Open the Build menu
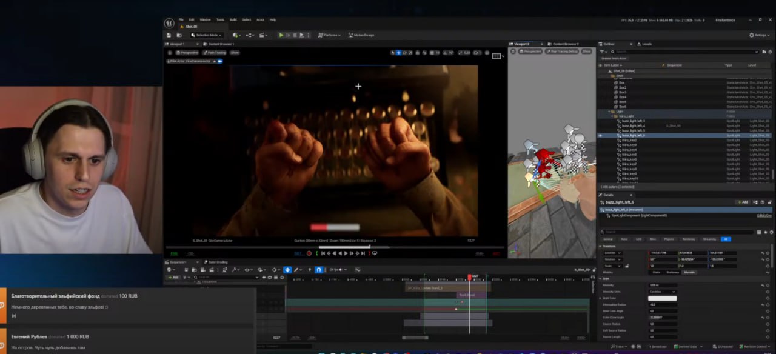776x354 pixels. point(233,19)
